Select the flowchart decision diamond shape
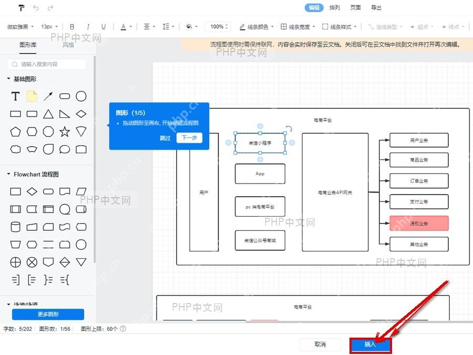This screenshot has height=355, width=473. [x=32, y=191]
